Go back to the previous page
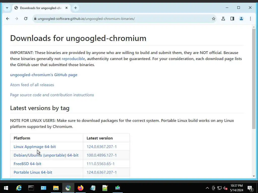Screen dimensions: 258x193 click(x=8, y=19)
